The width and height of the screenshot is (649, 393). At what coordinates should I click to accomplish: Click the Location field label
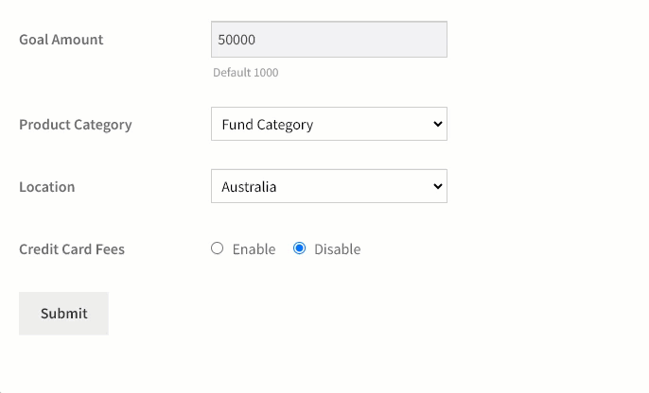tap(46, 187)
